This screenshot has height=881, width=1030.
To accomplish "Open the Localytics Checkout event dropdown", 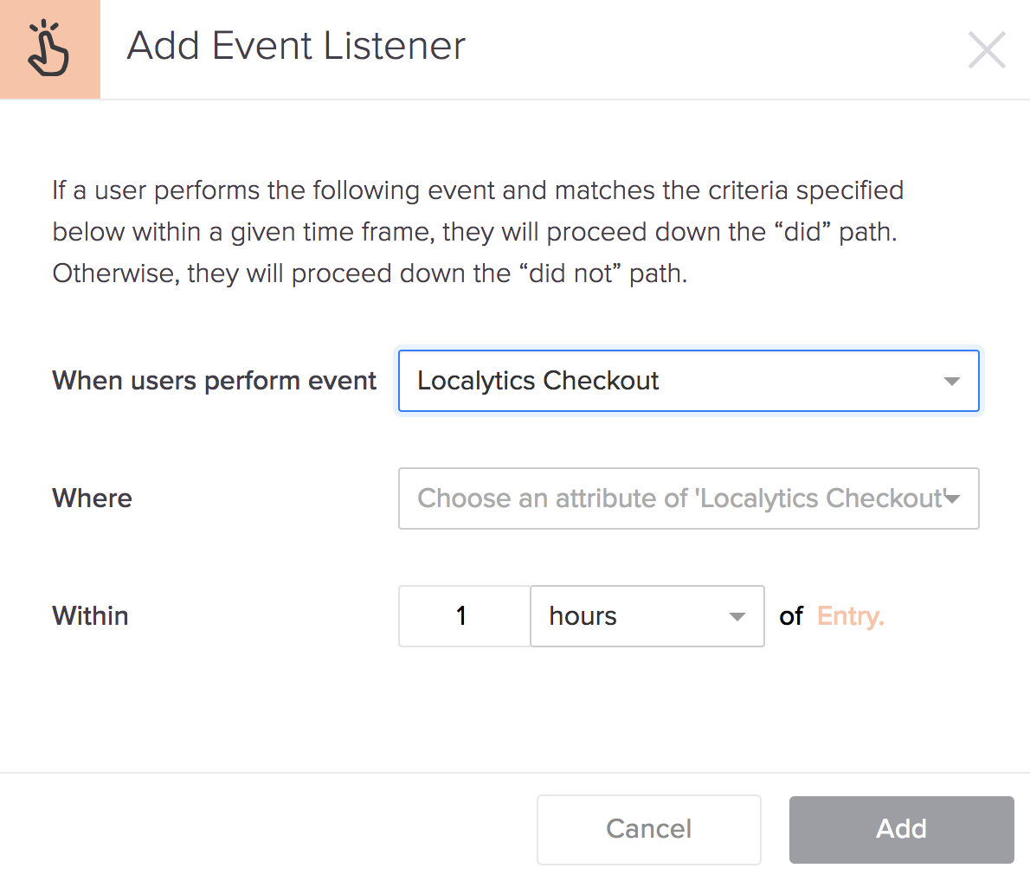I will (687, 381).
